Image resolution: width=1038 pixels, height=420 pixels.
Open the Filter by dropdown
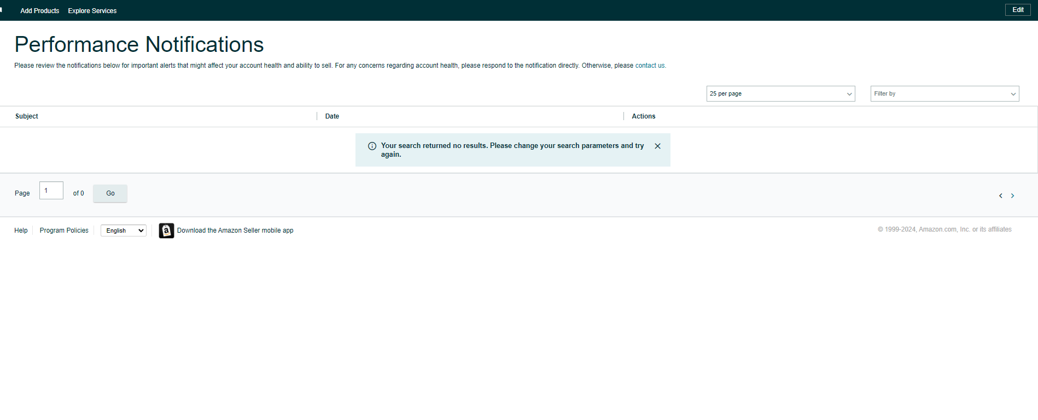tap(944, 93)
